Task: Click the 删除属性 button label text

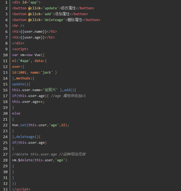Action: coord(75,20)
